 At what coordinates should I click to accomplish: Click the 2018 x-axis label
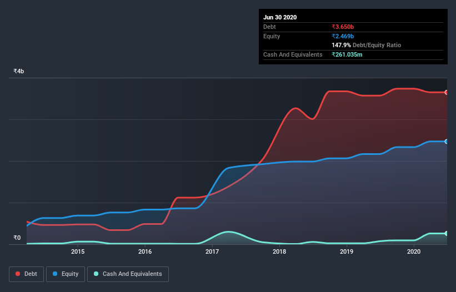click(279, 251)
